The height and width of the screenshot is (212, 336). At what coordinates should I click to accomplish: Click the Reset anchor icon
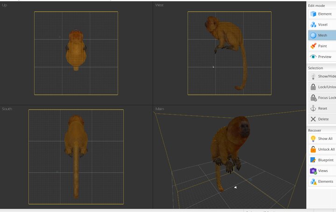click(x=313, y=108)
